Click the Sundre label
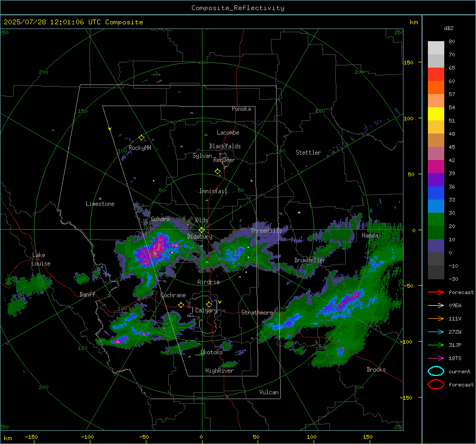 click(160, 219)
